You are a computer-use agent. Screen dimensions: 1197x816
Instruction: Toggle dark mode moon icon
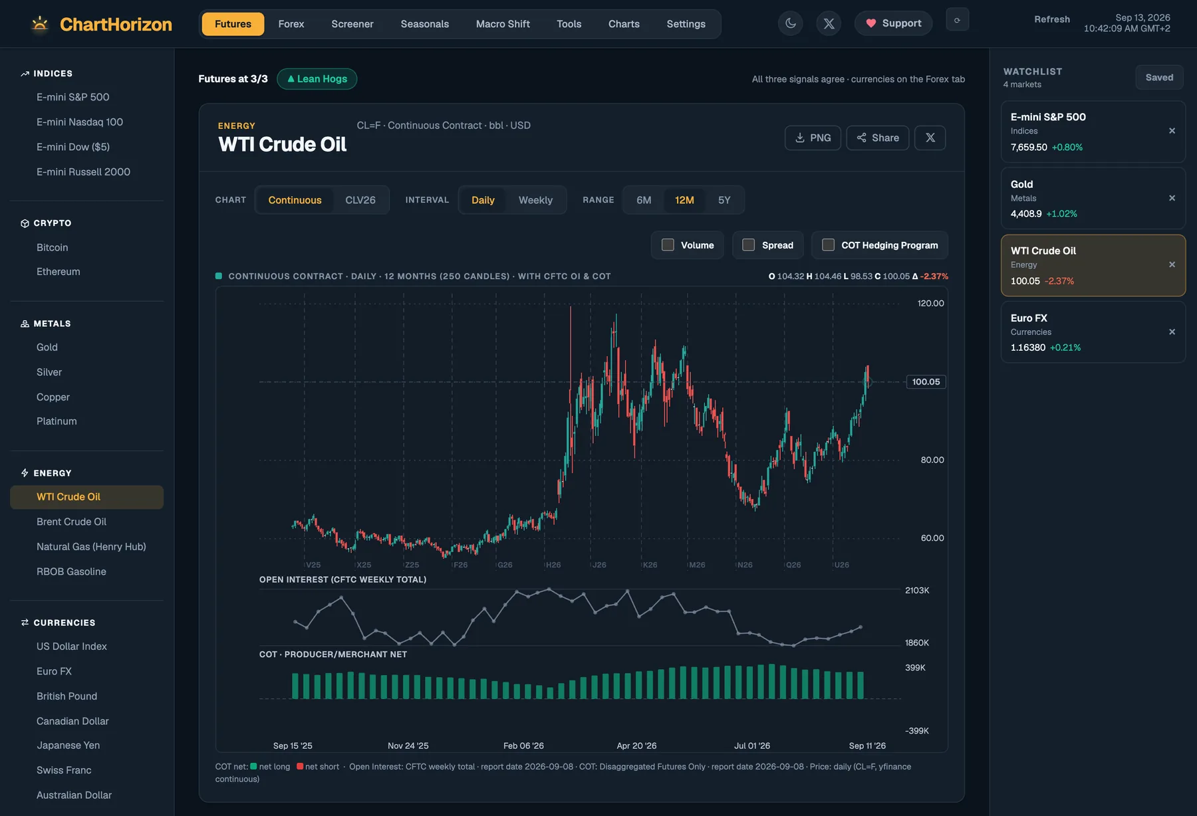click(x=791, y=23)
